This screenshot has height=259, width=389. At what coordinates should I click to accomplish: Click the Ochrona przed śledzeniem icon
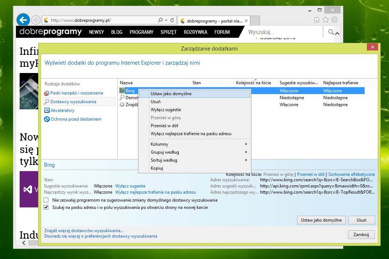[x=46, y=119]
